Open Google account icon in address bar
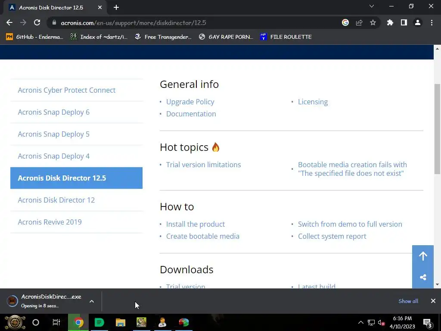This screenshot has width=441, height=331. click(x=345, y=22)
